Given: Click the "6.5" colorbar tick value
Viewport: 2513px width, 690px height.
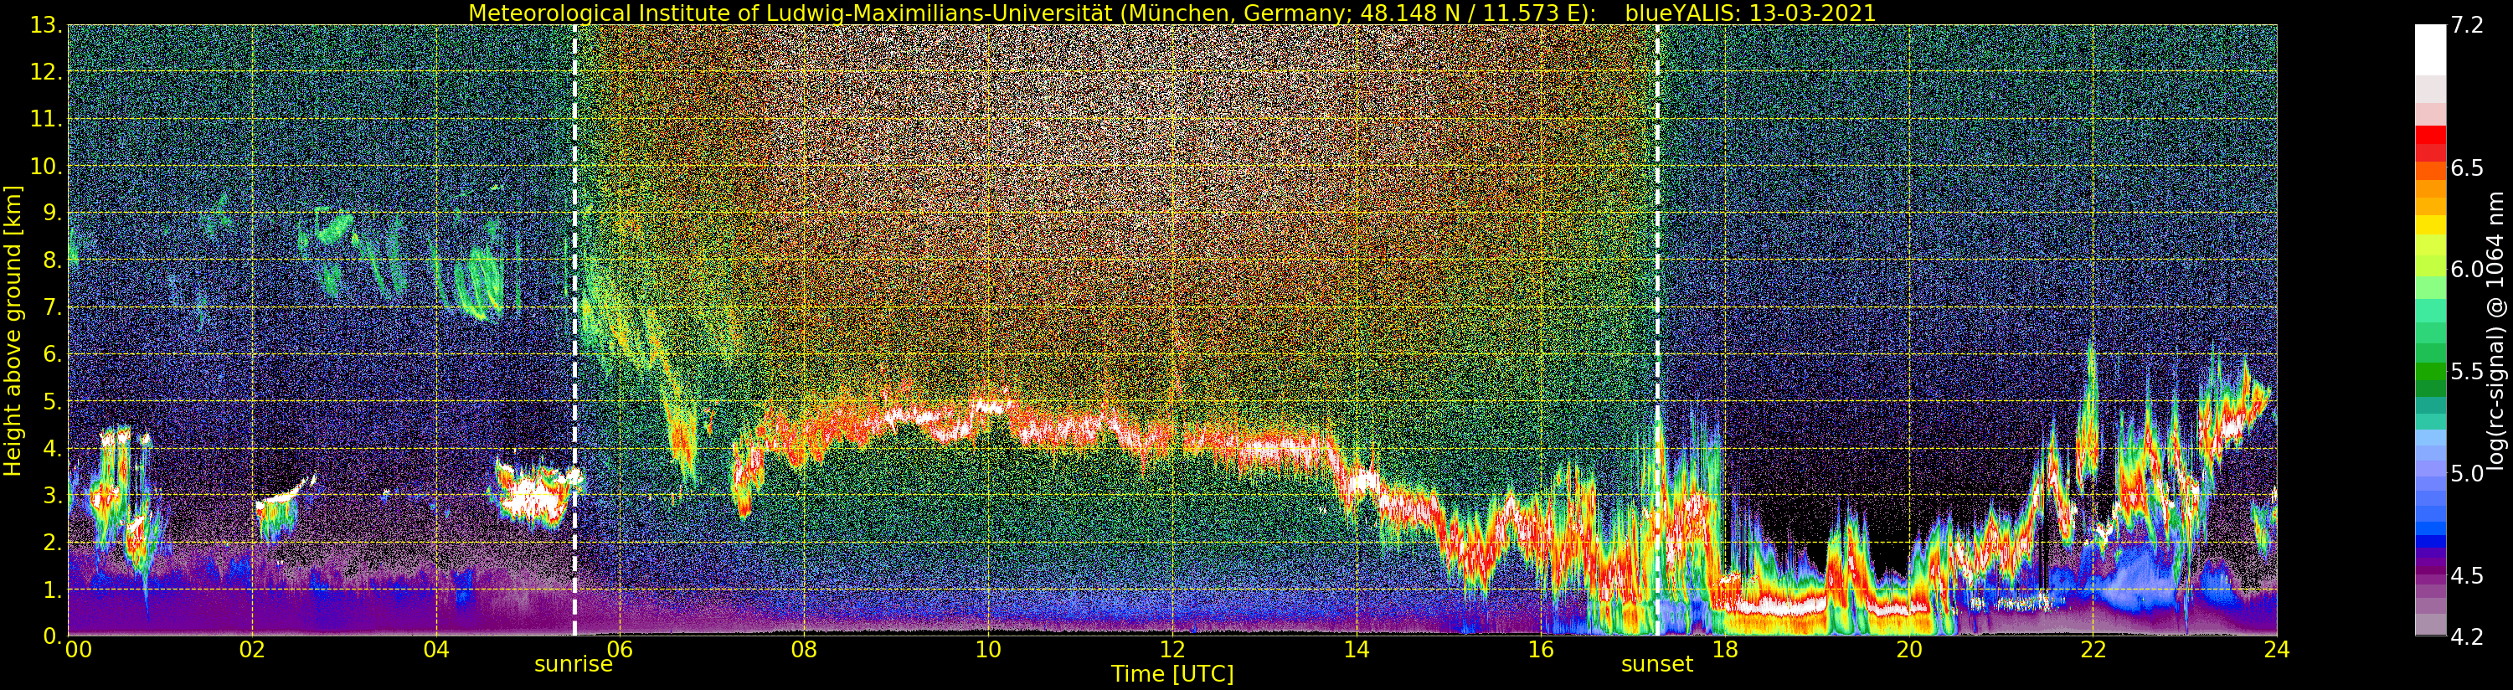Looking at the screenshot, I should pos(2467,167).
